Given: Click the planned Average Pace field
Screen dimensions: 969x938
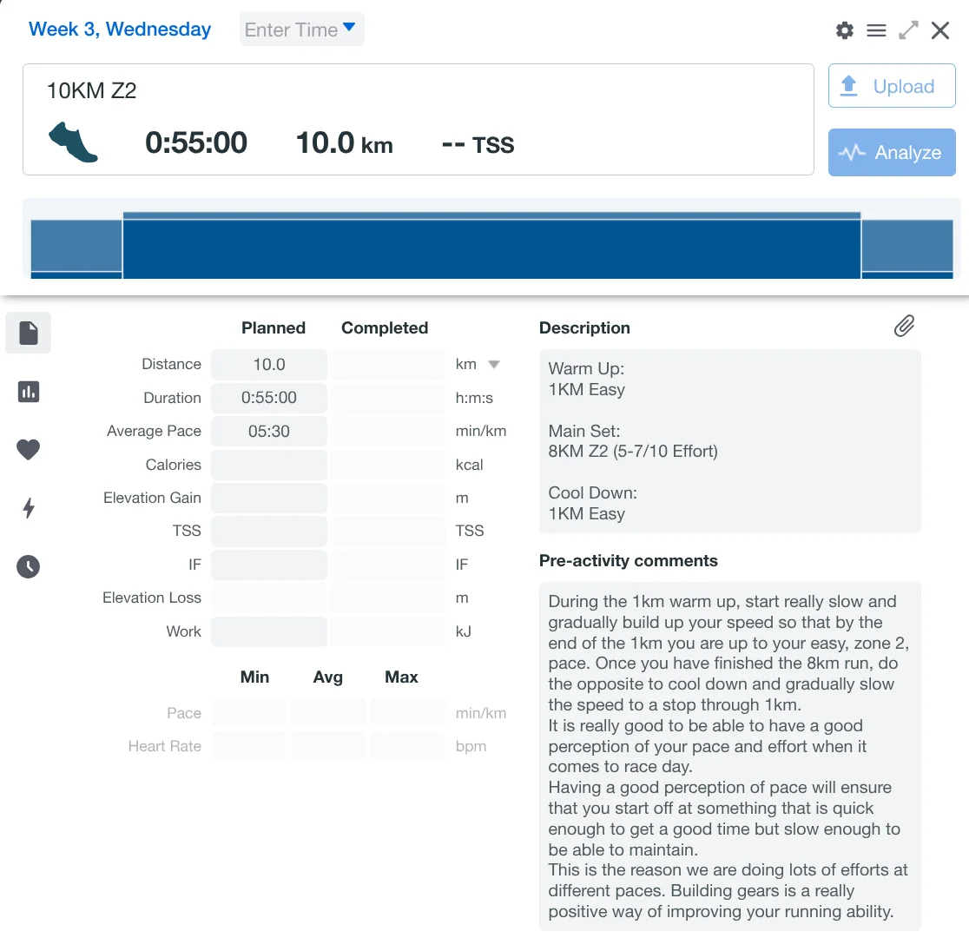Looking at the screenshot, I should coord(269,432).
